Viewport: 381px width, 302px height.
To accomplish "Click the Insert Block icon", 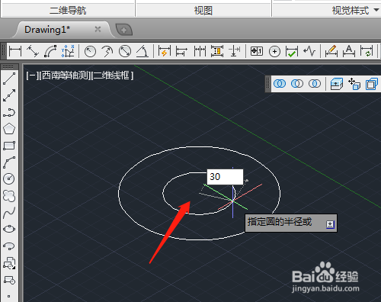I will tap(9, 263).
